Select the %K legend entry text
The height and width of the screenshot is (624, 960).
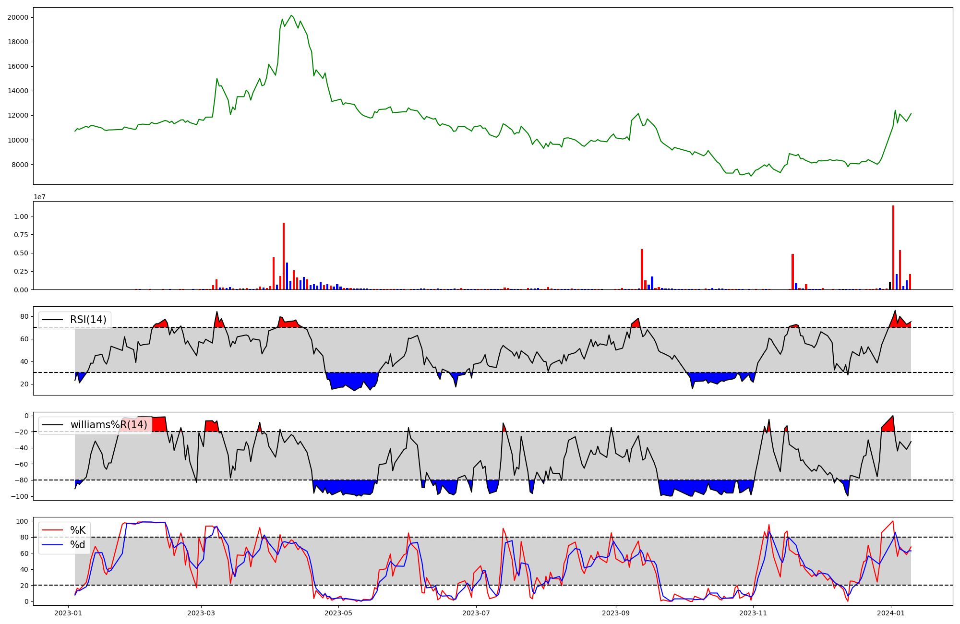(x=78, y=530)
